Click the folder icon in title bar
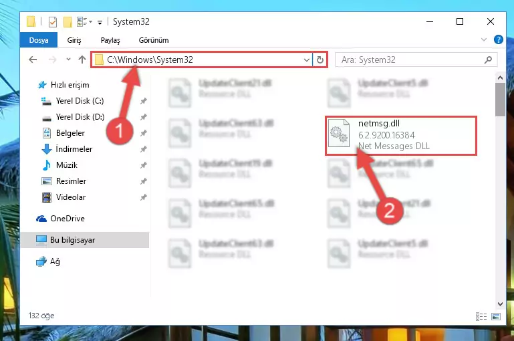Image resolution: width=514 pixels, height=341 pixels. pos(31,21)
